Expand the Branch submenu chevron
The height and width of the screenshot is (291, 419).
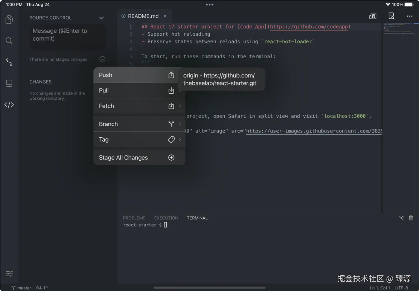[180, 124]
